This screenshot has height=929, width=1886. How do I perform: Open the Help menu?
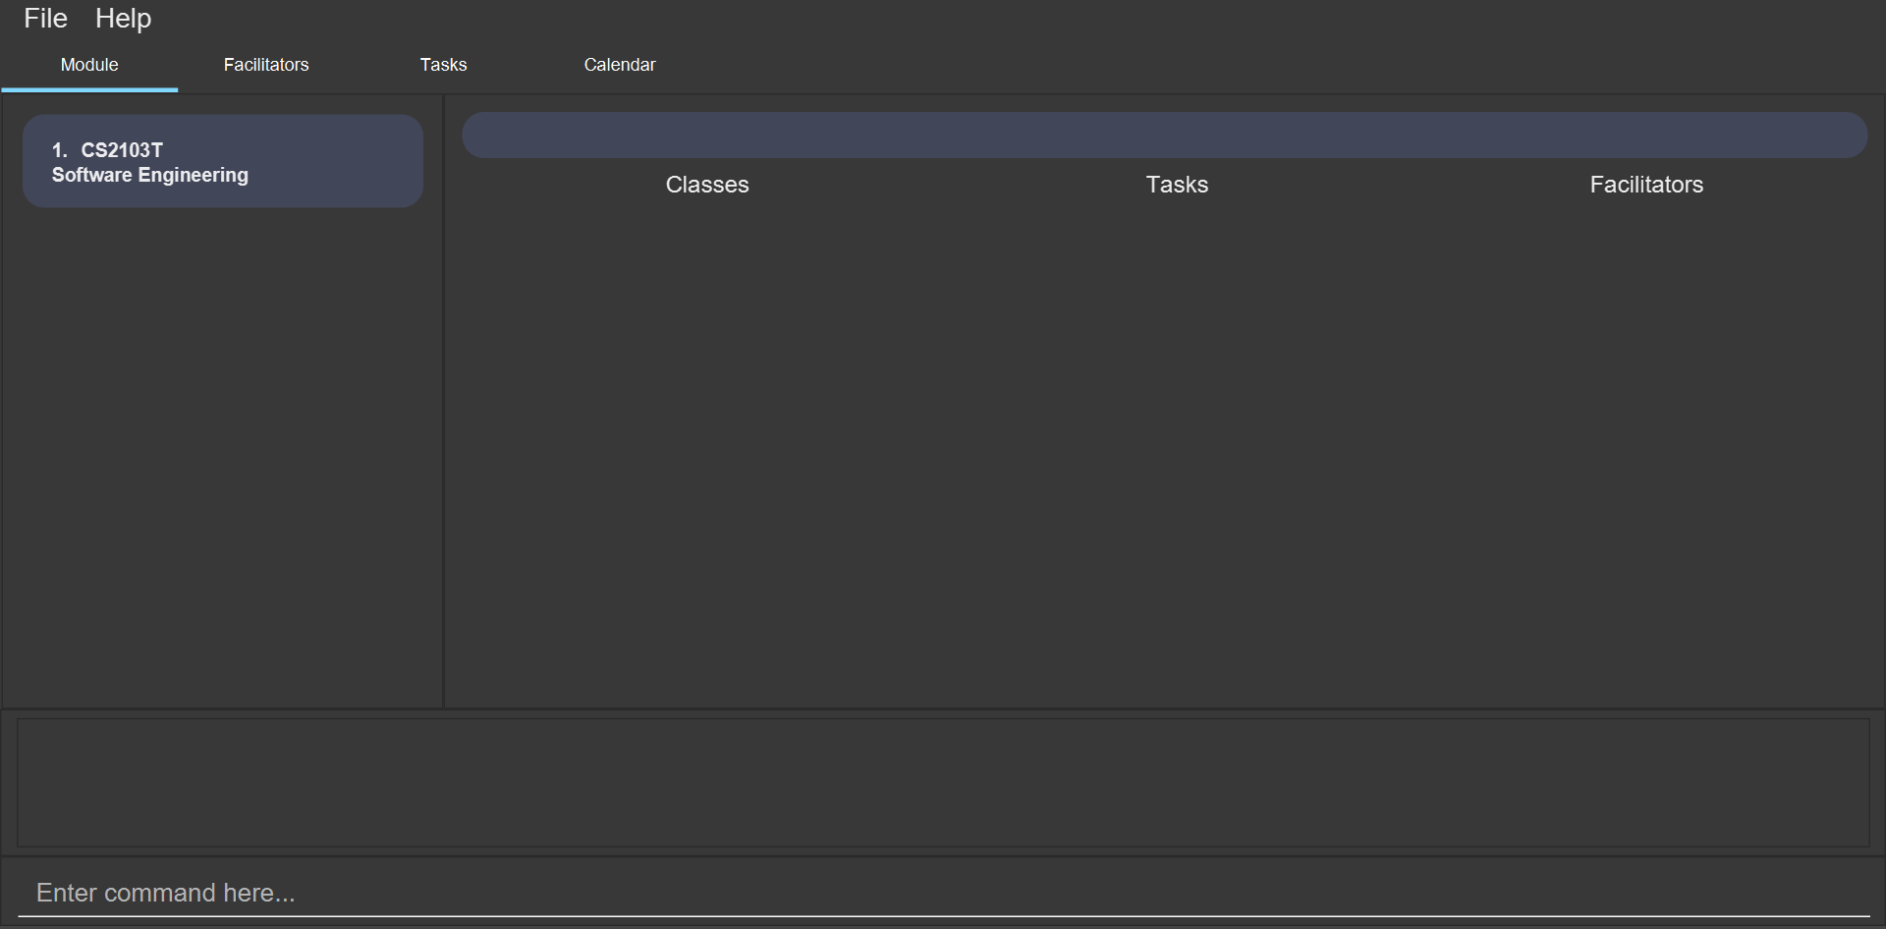point(123,19)
